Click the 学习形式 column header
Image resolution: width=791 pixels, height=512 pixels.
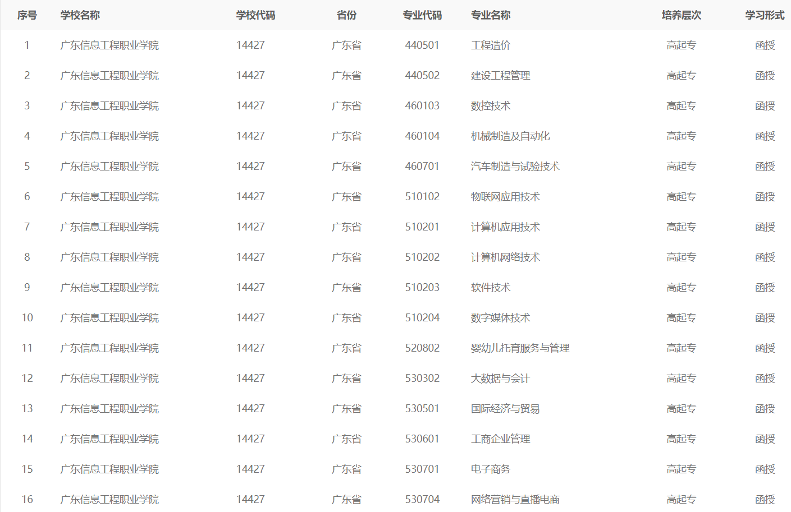765,15
